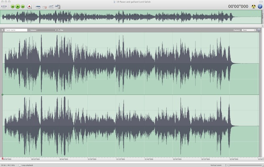Click the green channel divider handle at left
Image resolution: width=264 pixels, height=167 pixels.
click(x=3, y=95)
